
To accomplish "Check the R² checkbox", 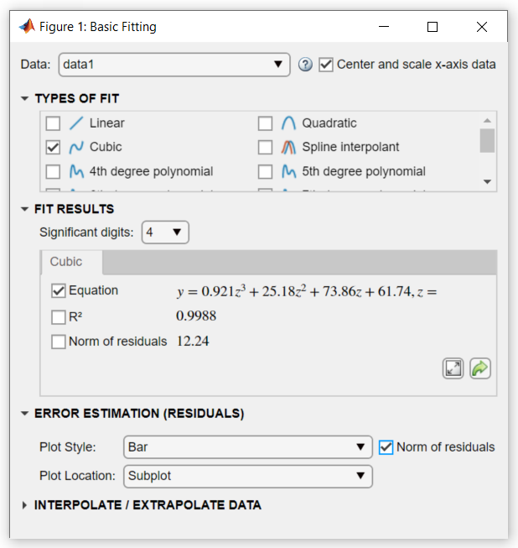I will (x=59, y=317).
